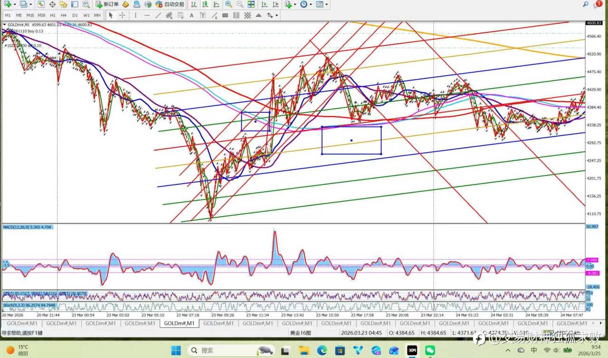This screenshot has width=608, height=358.
Task: Select the crosshair cursor tool
Action: coord(122,15)
